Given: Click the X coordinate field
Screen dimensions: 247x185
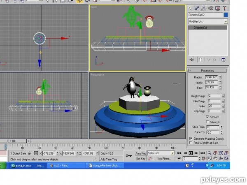Looking at the screenshot, I should (x=49, y=153).
